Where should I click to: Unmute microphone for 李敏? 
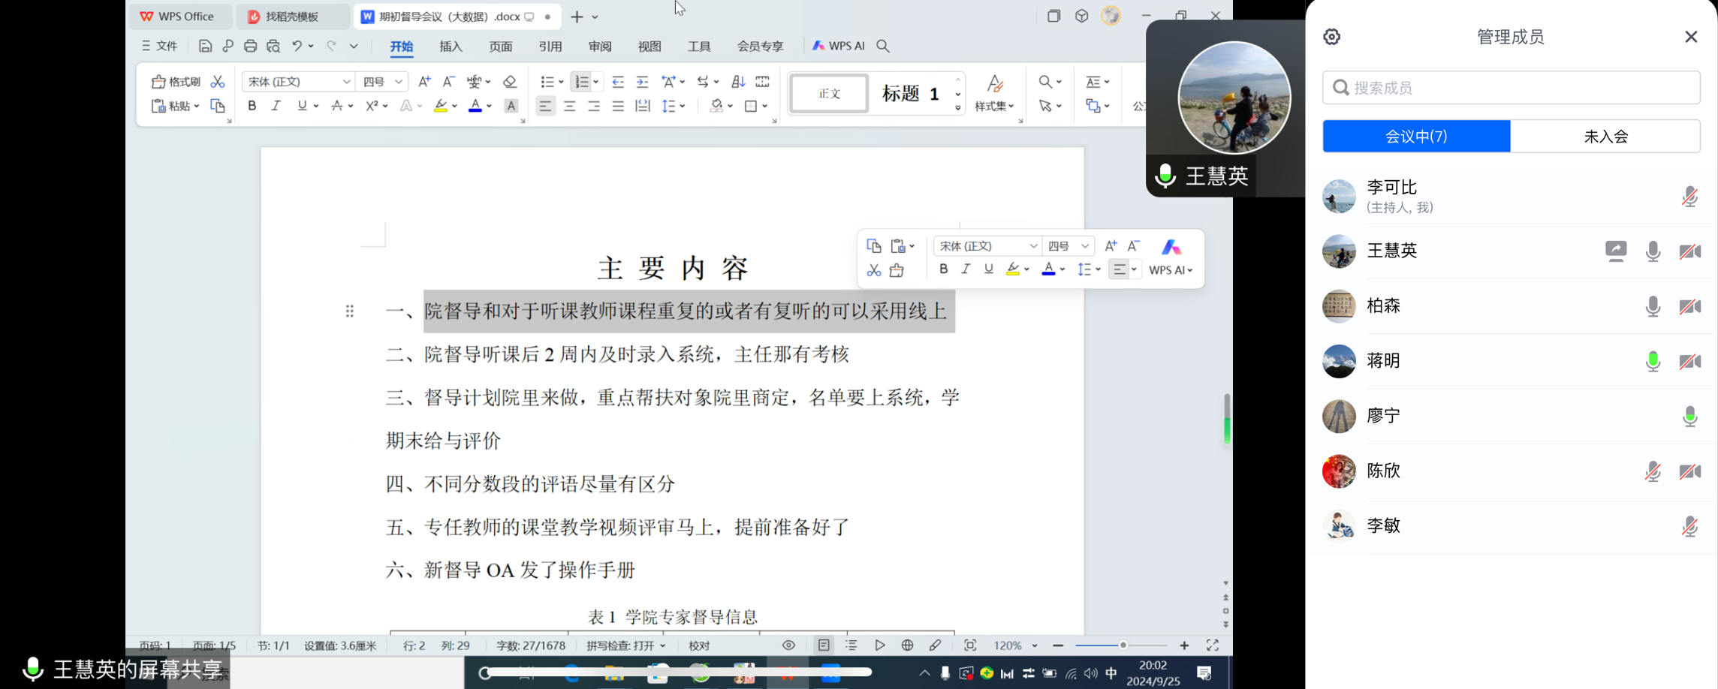tap(1689, 527)
